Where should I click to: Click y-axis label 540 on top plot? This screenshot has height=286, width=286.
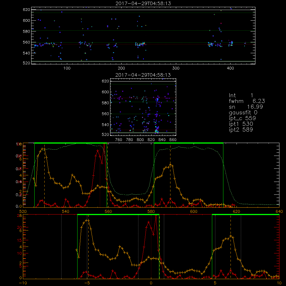[x=26, y=53]
